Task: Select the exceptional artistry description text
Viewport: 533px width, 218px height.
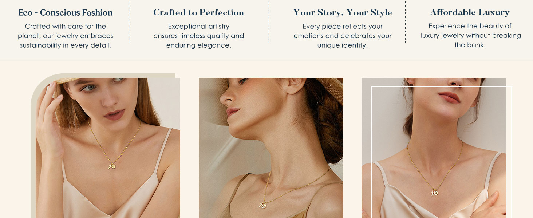Action: (x=199, y=36)
